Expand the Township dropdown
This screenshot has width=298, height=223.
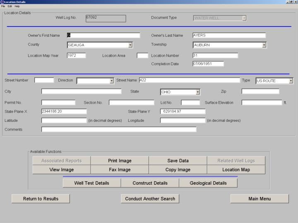tap(264, 45)
